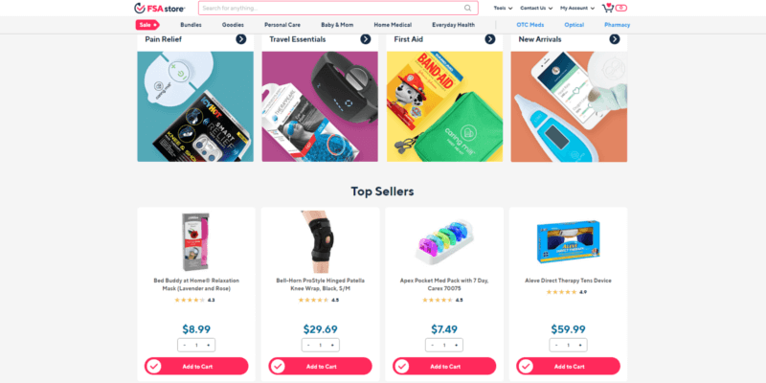
Task: Open the shopping cart icon
Action: pos(608,8)
